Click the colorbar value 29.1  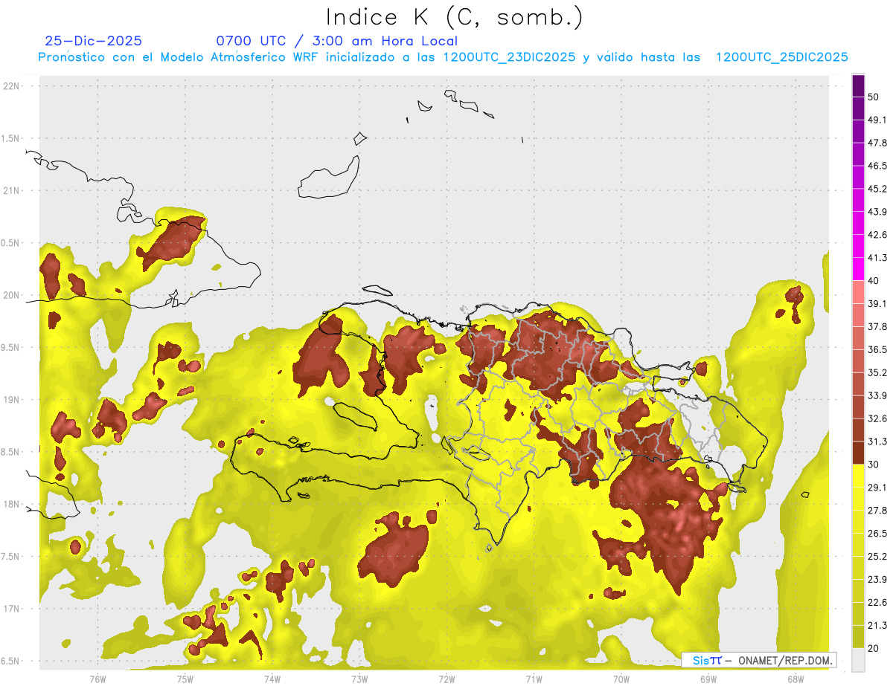[877, 488]
